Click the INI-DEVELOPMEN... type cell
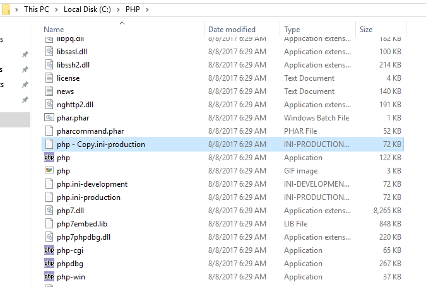The image size is (426, 287). point(317,184)
